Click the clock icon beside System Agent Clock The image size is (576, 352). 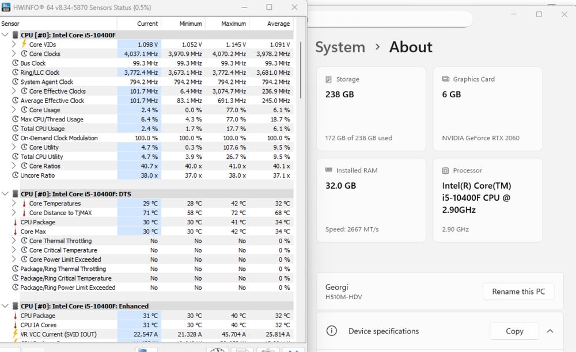click(x=15, y=82)
